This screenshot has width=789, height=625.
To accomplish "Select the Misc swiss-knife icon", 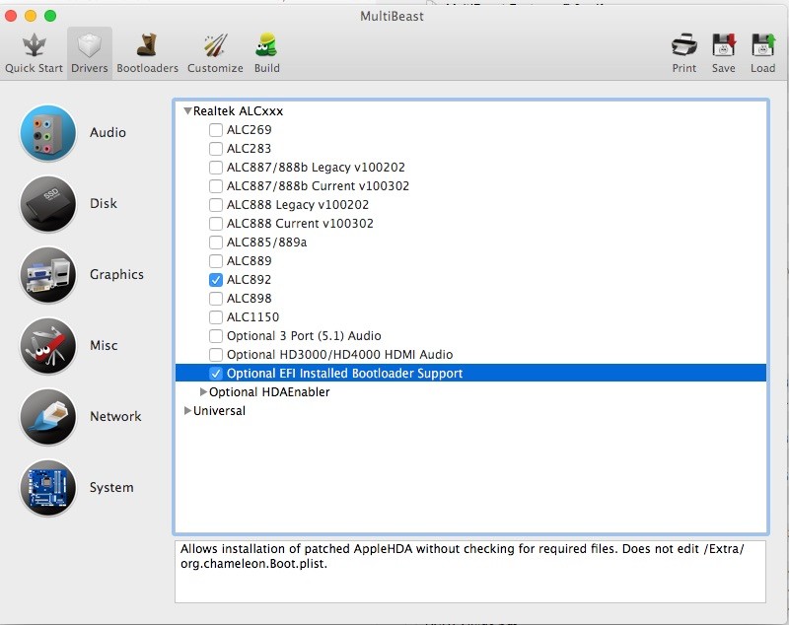I will click(x=47, y=346).
